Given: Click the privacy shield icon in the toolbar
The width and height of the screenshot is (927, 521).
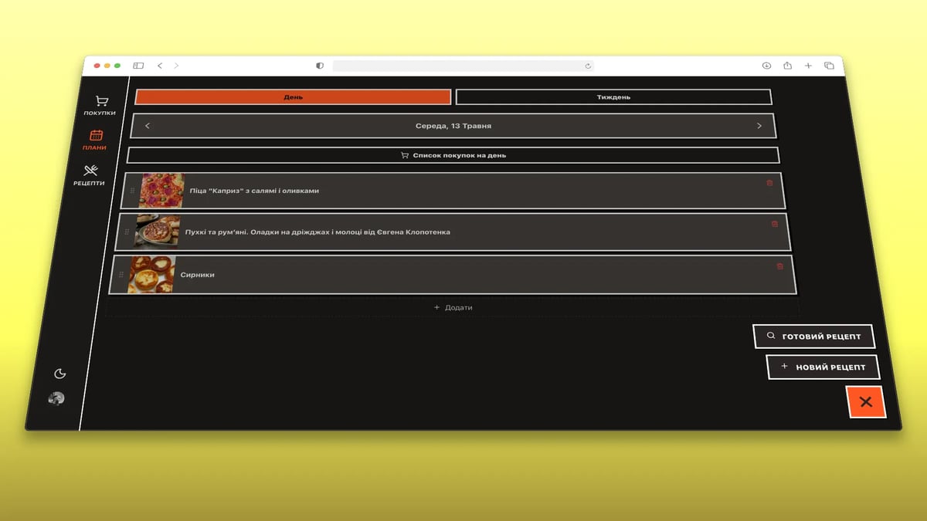Looking at the screenshot, I should [x=320, y=66].
